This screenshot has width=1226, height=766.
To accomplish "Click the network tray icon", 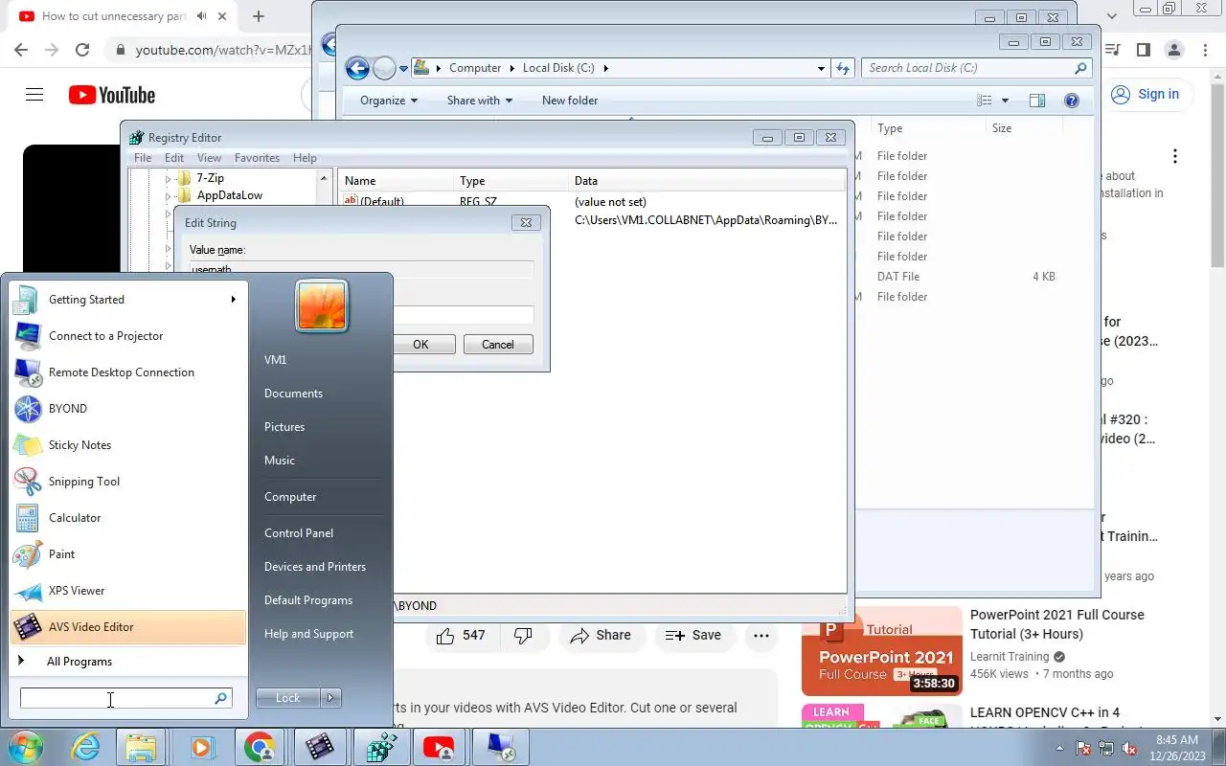I will pos(1106,748).
